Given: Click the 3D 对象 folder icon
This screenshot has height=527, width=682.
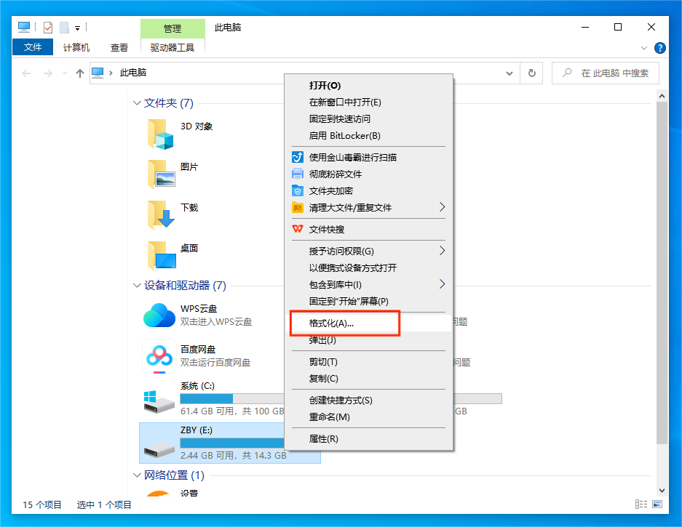Looking at the screenshot, I should point(161,134).
